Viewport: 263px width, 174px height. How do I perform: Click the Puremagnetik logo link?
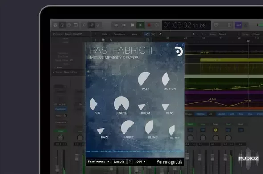coord(169,162)
